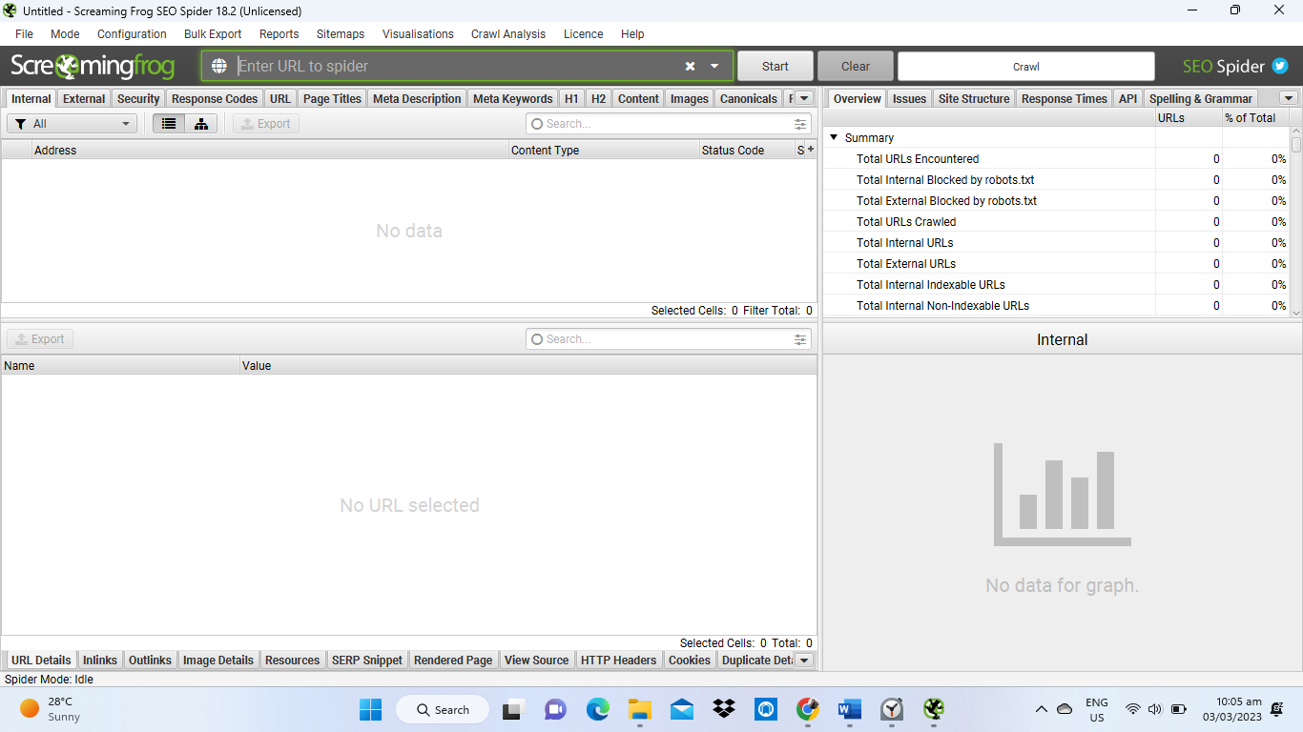Viewport: 1303px width, 732px height.
Task: Select the Meta Description tab
Action: click(x=417, y=98)
